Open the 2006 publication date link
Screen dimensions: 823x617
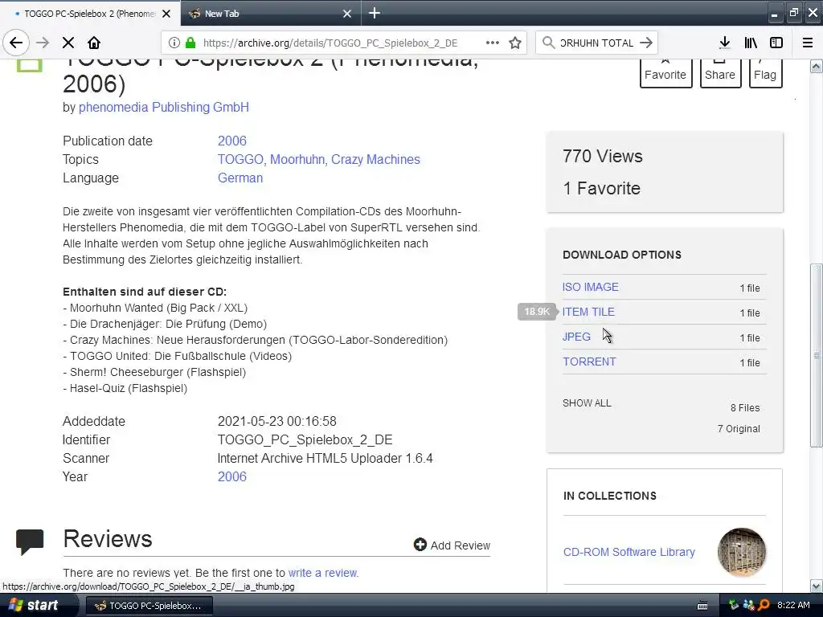(x=232, y=141)
